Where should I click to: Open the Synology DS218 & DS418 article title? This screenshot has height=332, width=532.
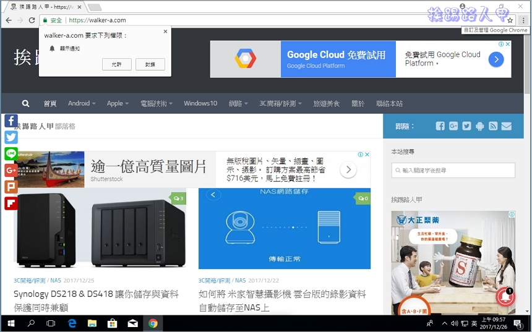coord(96,300)
